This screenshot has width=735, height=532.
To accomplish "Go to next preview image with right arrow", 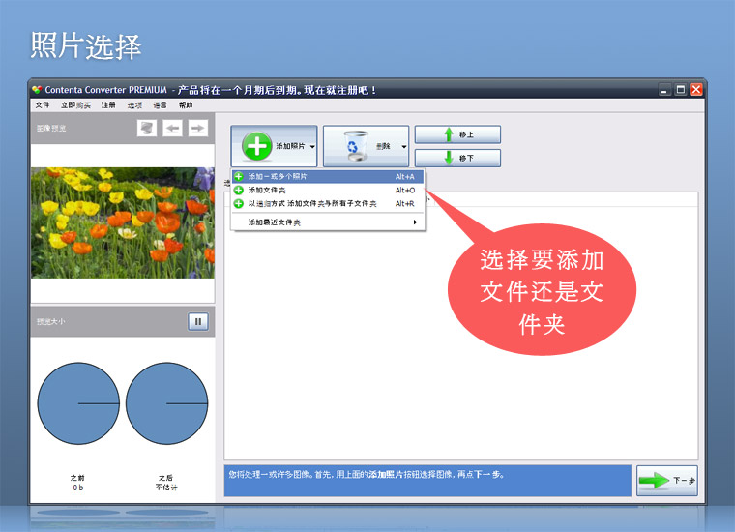I will coord(197,128).
